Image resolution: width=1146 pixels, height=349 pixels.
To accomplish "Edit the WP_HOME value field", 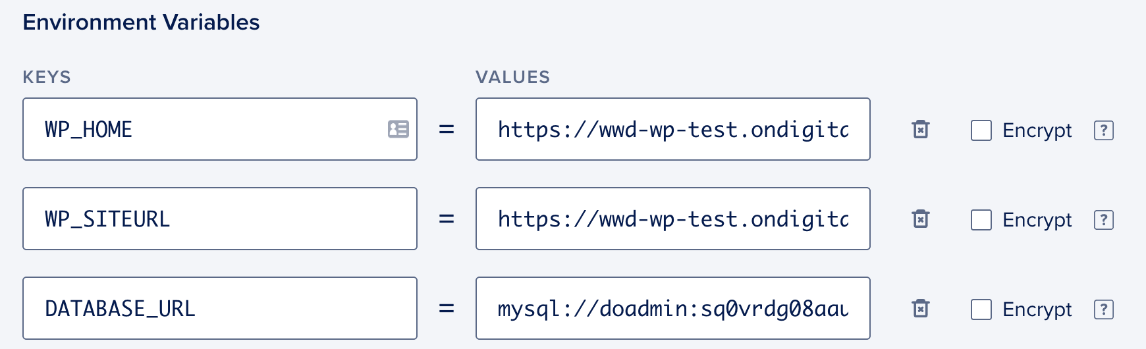I will pyautogui.click(x=672, y=129).
